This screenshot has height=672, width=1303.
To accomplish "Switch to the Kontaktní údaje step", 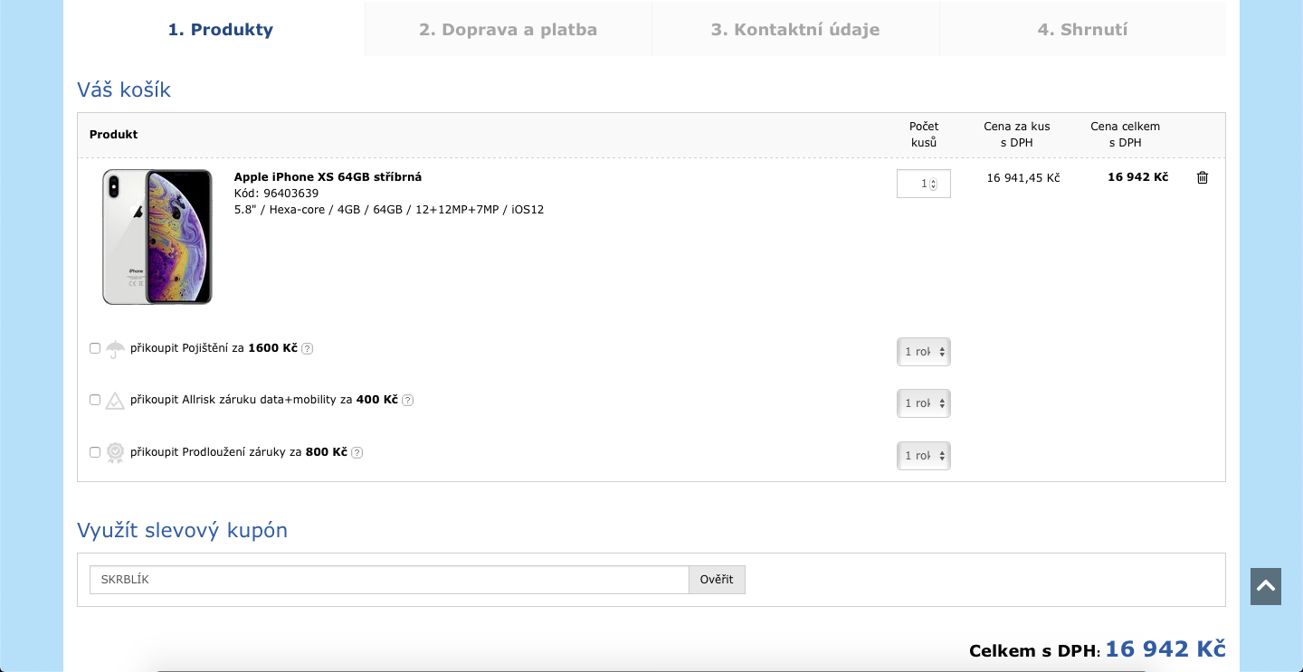I will click(795, 29).
